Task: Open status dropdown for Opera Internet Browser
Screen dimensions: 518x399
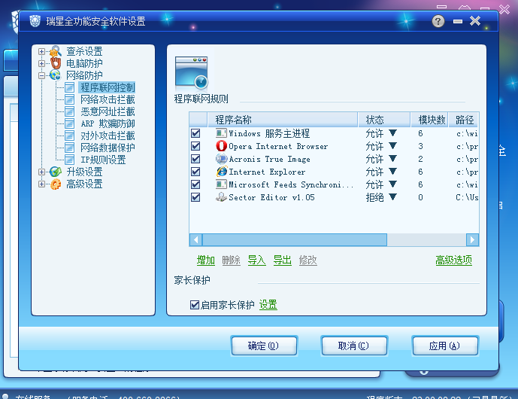Action: (x=392, y=145)
